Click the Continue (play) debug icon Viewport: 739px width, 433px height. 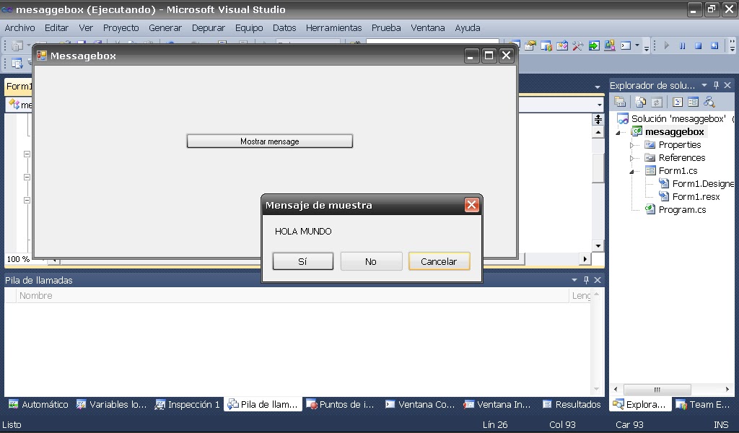click(x=668, y=45)
